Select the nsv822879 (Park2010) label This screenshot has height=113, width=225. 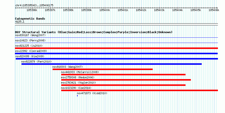[36, 62]
